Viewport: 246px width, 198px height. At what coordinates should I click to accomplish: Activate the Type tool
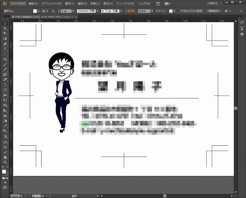(x=5, y=49)
